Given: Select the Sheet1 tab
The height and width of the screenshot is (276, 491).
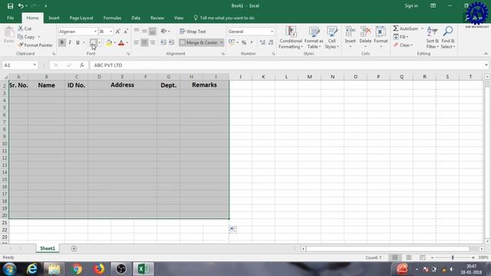Looking at the screenshot, I should coord(48,248).
